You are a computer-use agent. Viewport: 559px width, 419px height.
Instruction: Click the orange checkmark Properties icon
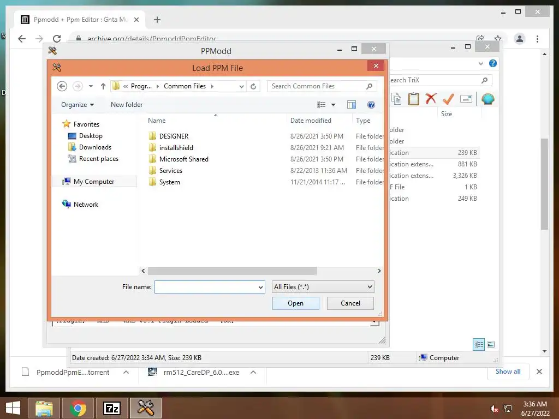448,99
